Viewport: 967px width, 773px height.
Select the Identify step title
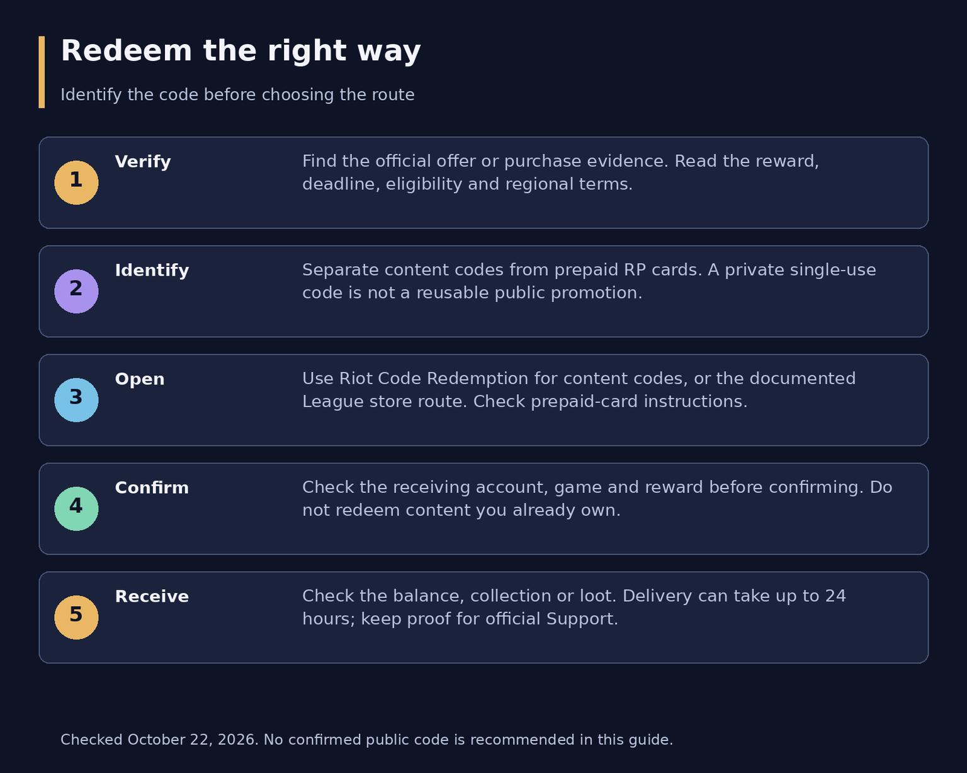(x=152, y=271)
